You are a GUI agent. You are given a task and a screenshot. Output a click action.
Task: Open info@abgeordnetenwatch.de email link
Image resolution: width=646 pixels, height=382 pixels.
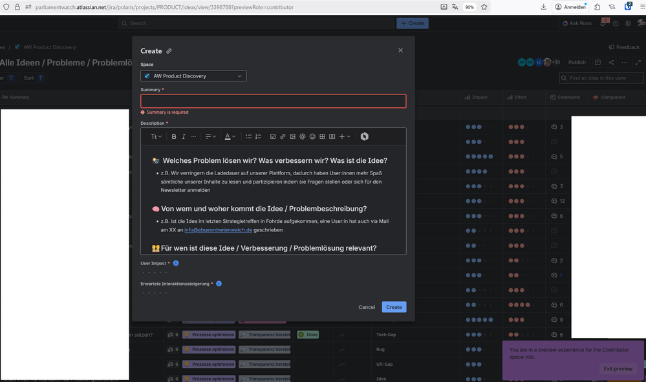[x=218, y=230]
